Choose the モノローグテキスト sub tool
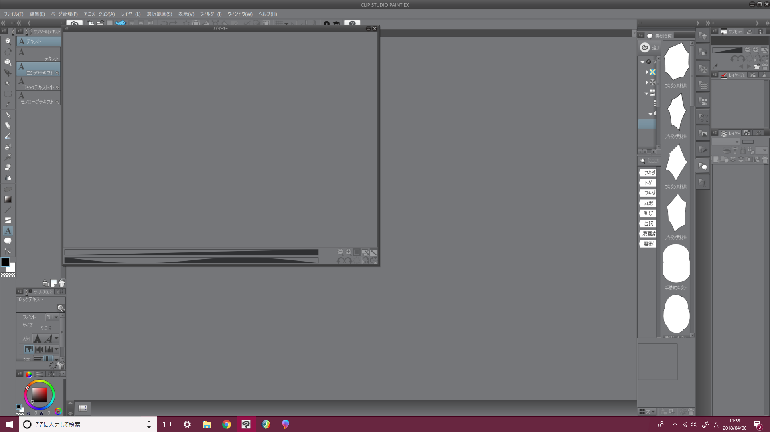Image resolution: width=770 pixels, height=432 pixels. (39, 98)
